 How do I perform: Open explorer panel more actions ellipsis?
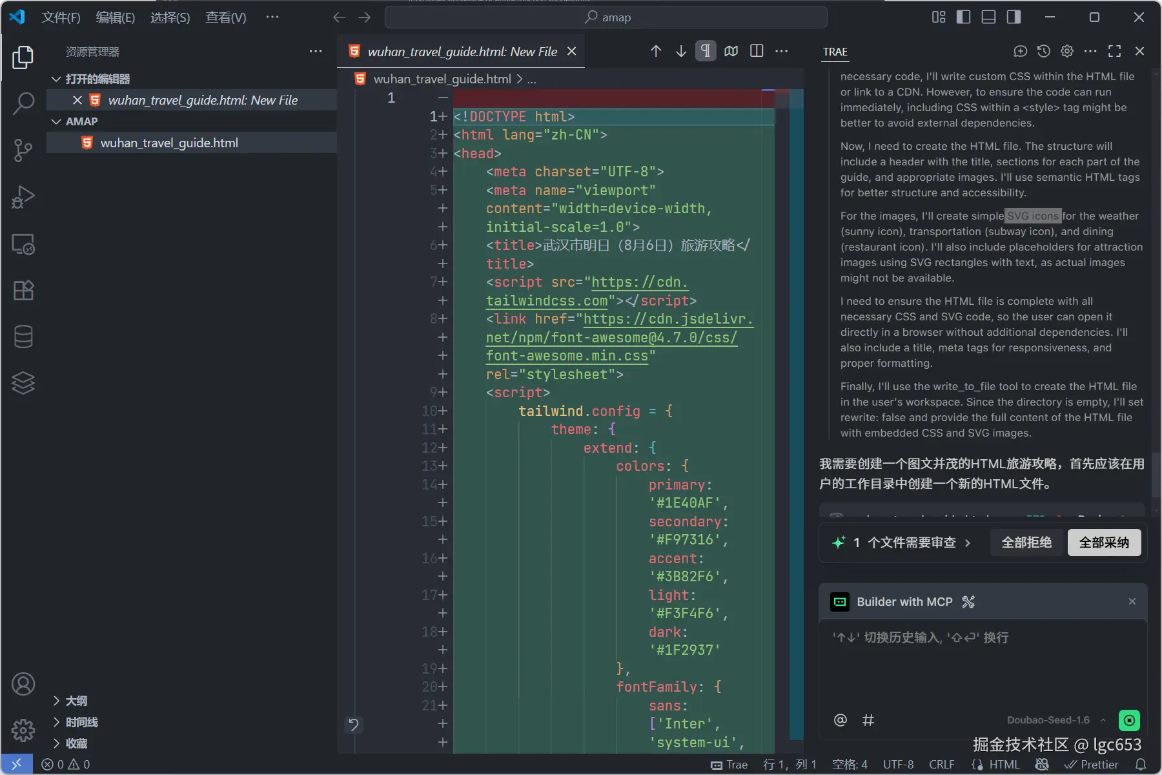(316, 52)
